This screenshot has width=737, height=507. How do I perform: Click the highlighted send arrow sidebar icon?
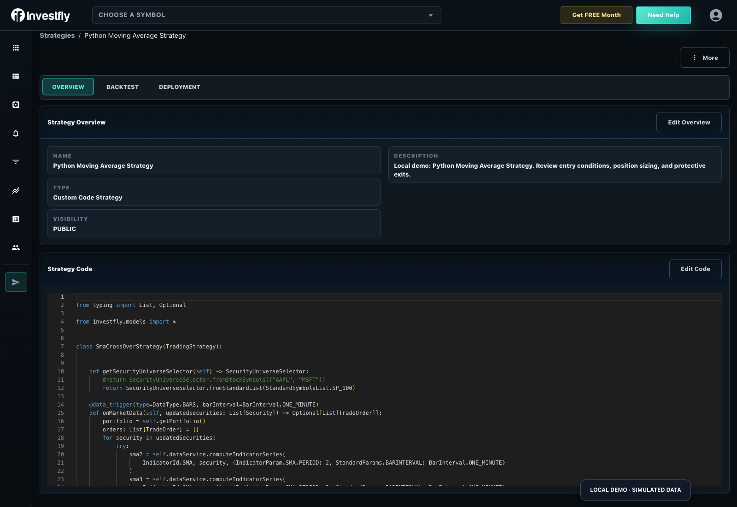tap(16, 282)
